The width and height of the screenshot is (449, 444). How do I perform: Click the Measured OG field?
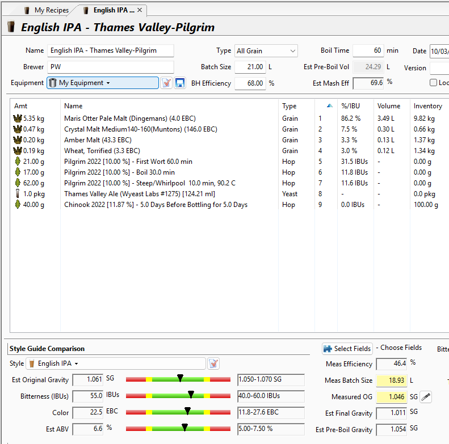(392, 397)
